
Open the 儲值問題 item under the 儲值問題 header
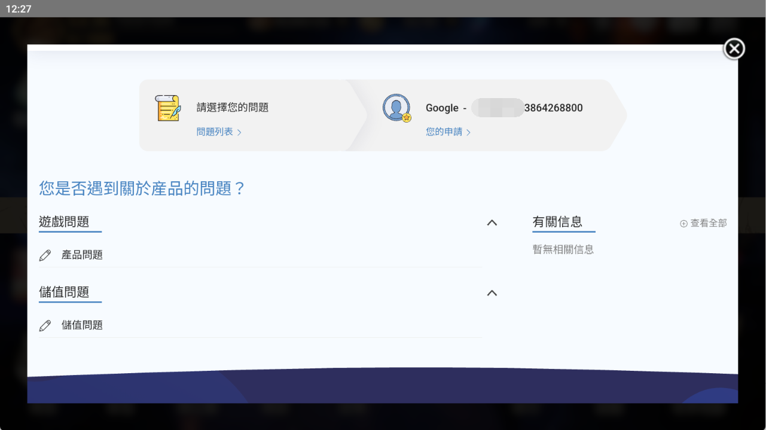coord(82,326)
